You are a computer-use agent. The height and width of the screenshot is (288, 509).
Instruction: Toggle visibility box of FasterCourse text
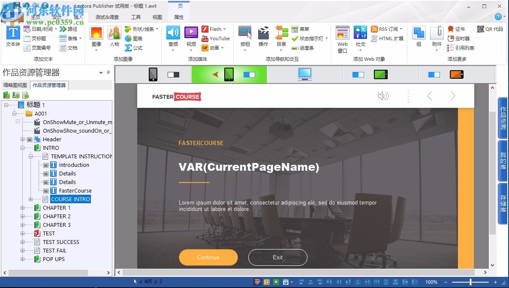(46, 191)
